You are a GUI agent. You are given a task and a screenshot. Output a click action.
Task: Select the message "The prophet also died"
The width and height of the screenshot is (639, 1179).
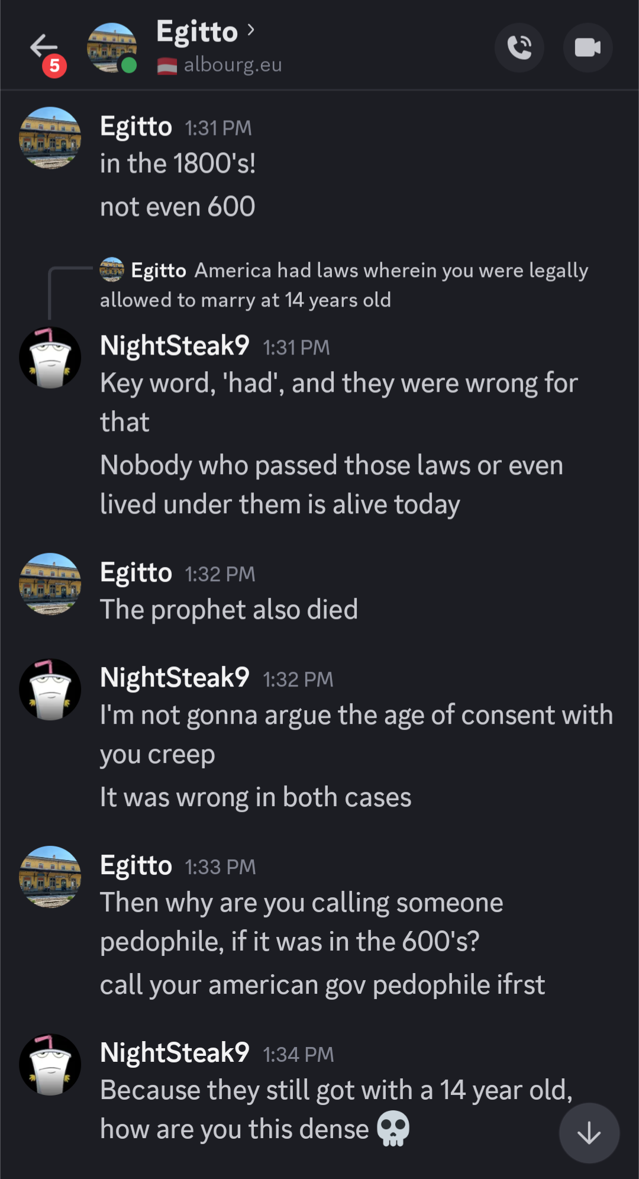coord(229,610)
